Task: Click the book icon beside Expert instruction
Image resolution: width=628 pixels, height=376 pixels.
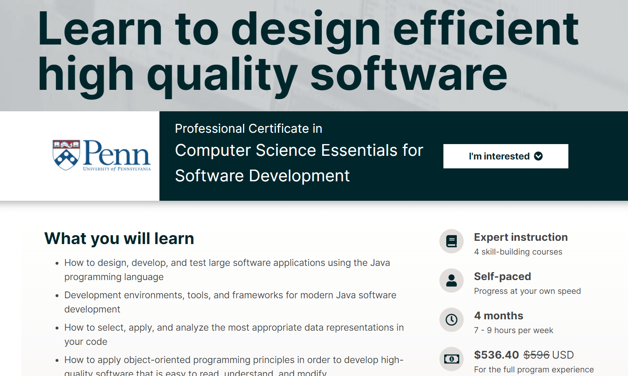Action: pos(452,242)
